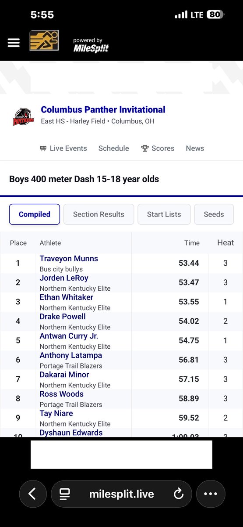Switch to the Seeds tab
The width and height of the screenshot is (243, 527).
click(x=214, y=214)
